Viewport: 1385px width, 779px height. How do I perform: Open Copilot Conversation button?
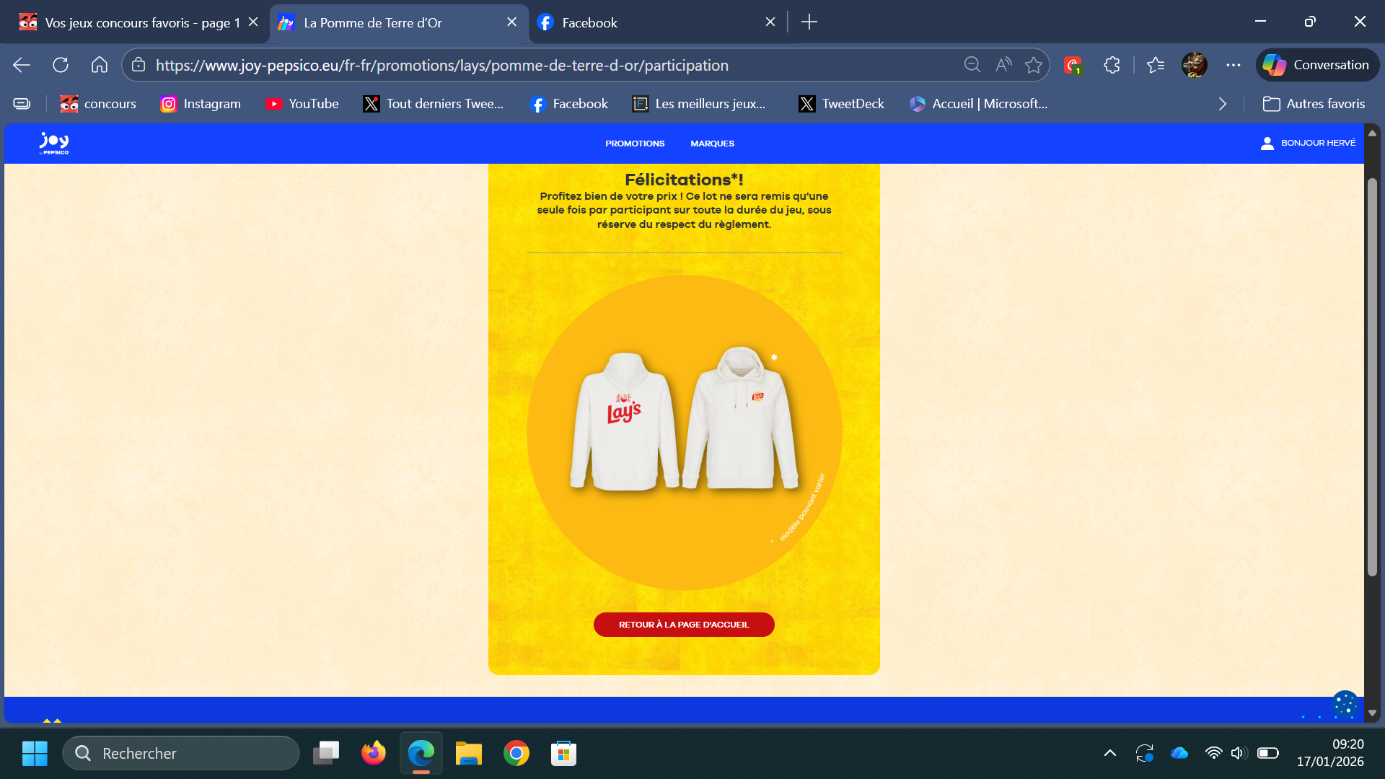1317,65
